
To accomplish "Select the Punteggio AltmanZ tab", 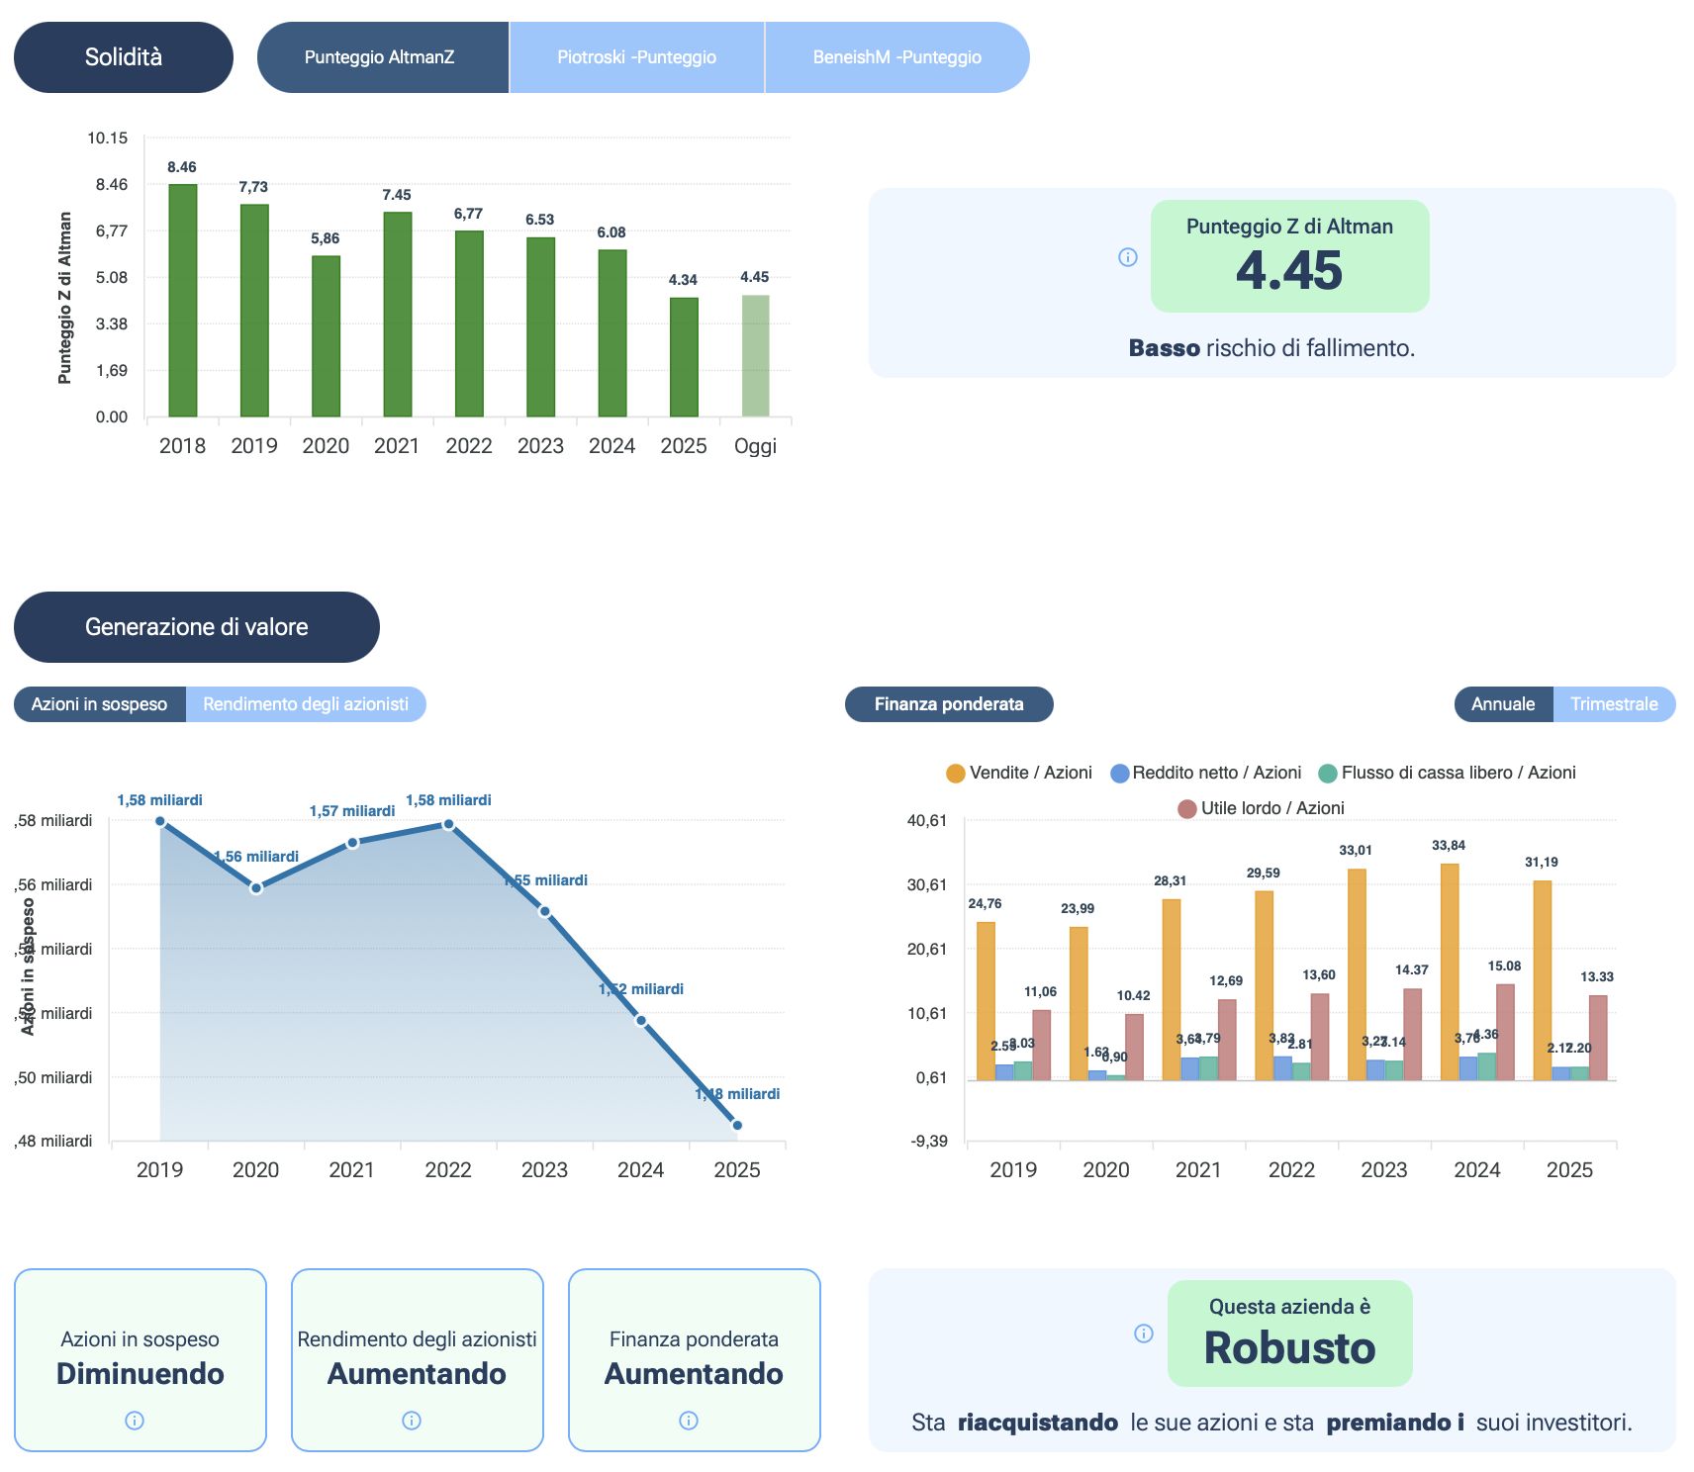I will coord(380,57).
